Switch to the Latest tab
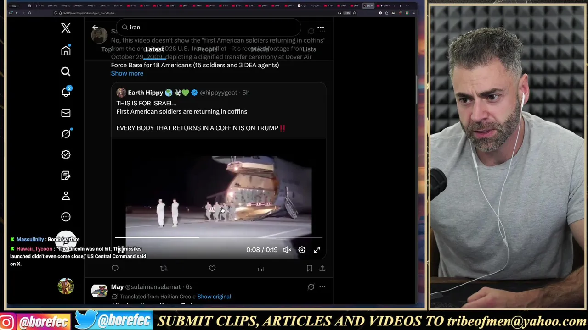This screenshot has height=330, width=588. [x=154, y=49]
